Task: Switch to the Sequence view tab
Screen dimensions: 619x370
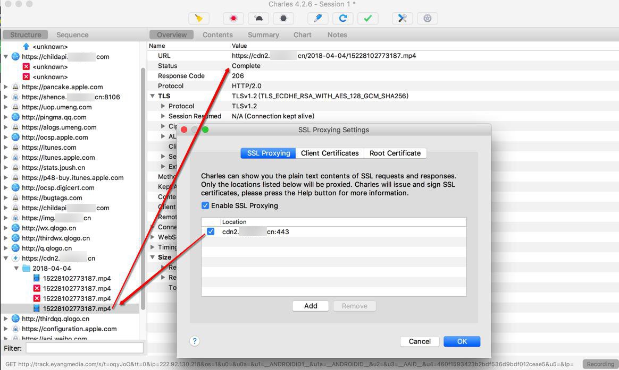Action: point(72,35)
